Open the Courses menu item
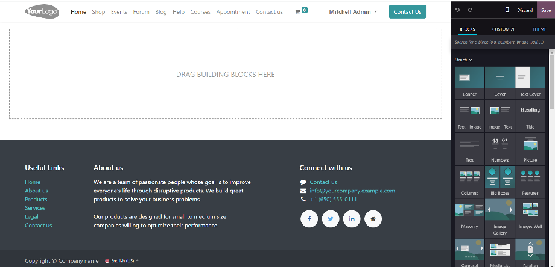This screenshot has width=555, height=267. 200,11
